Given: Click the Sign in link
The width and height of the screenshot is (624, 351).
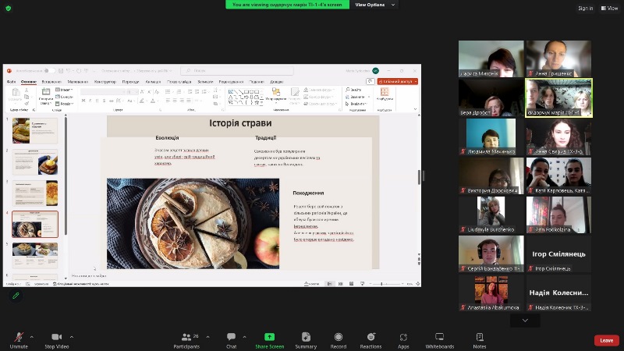Looking at the screenshot, I should tap(586, 9).
